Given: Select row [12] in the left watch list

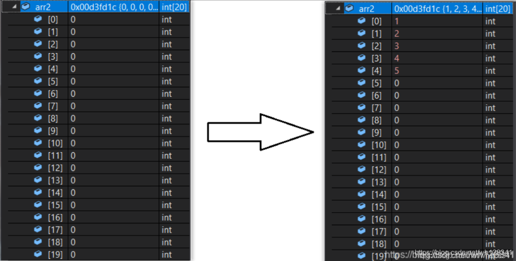Looking at the screenshot, I should tap(99, 168).
